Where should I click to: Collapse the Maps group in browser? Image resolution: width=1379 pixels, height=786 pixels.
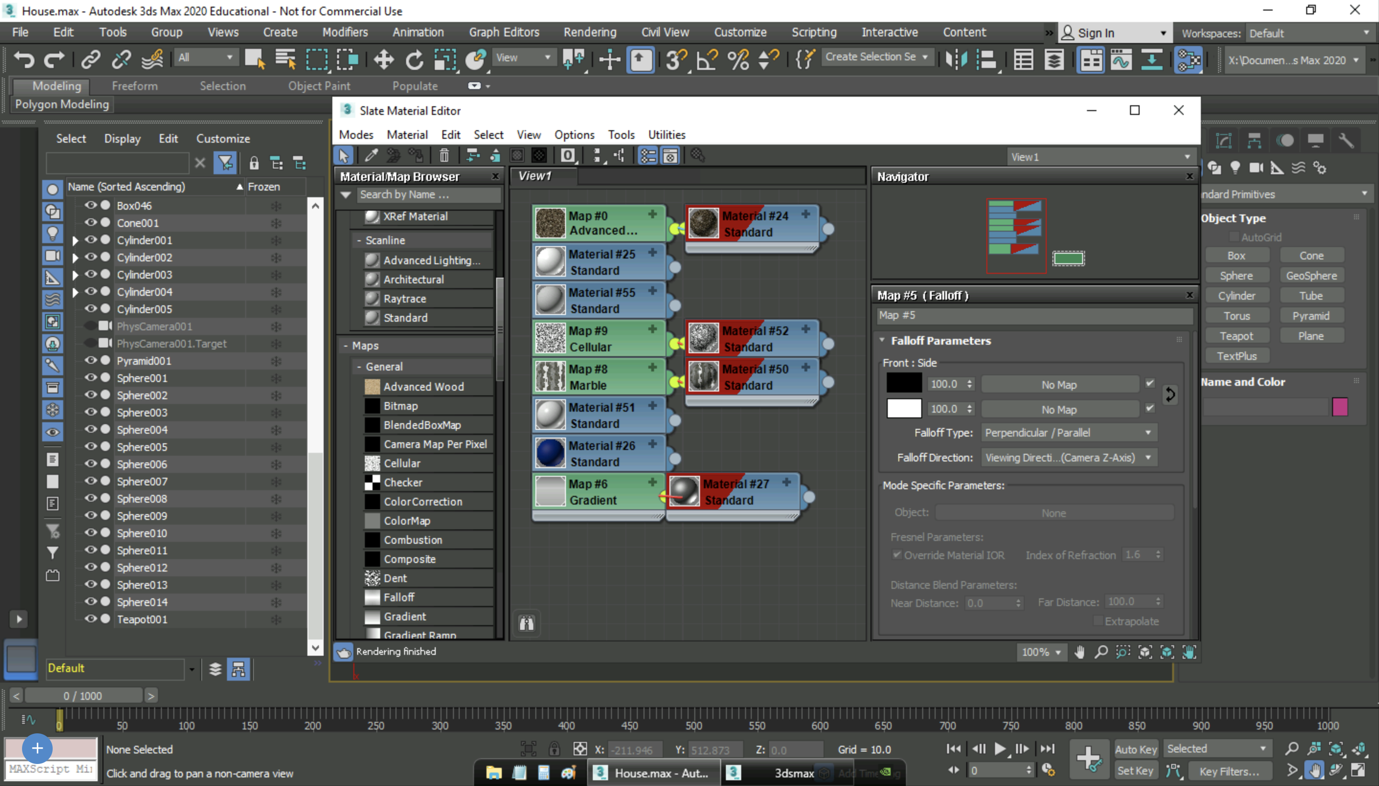point(346,346)
